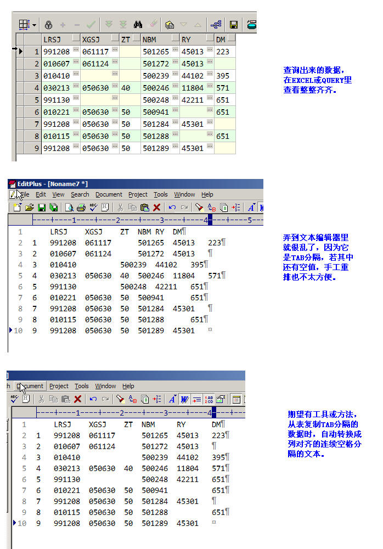
Task: Click the NBM column header in result grid
Action: (x=160, y=40)
